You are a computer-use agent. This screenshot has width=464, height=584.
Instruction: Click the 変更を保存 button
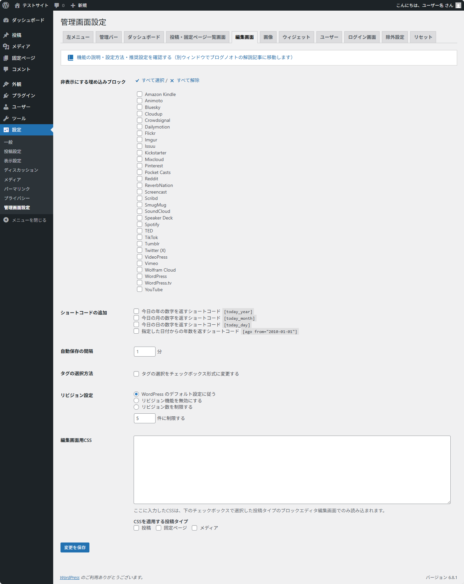pos(75,547)
